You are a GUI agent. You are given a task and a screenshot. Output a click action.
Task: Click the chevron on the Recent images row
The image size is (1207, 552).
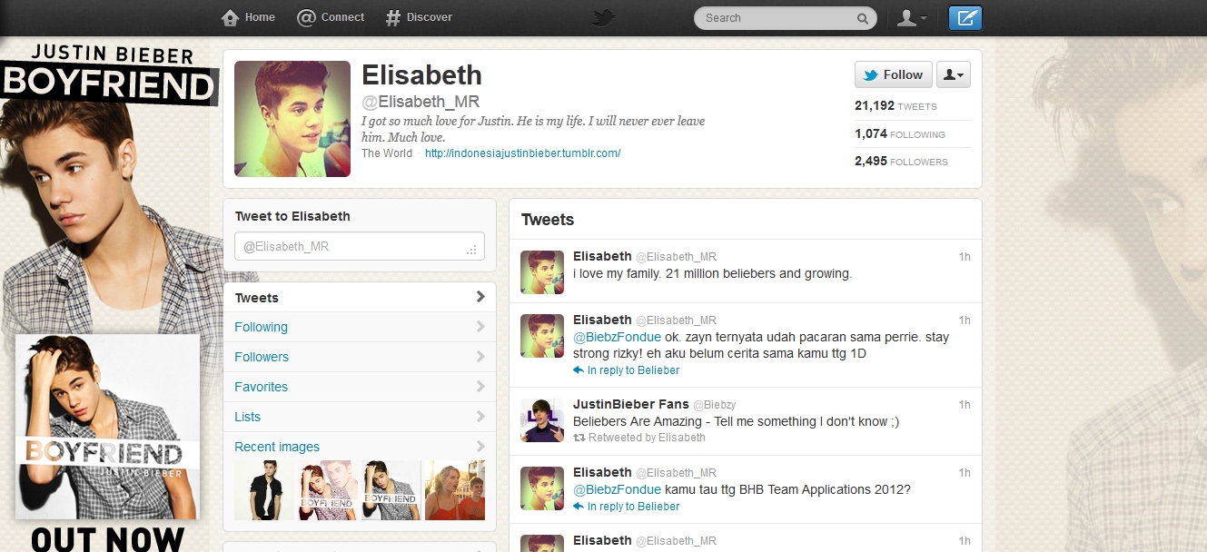480,447
